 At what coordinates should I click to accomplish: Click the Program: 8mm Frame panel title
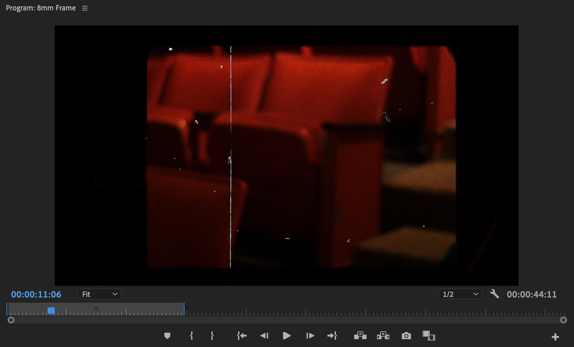point(41,8)
